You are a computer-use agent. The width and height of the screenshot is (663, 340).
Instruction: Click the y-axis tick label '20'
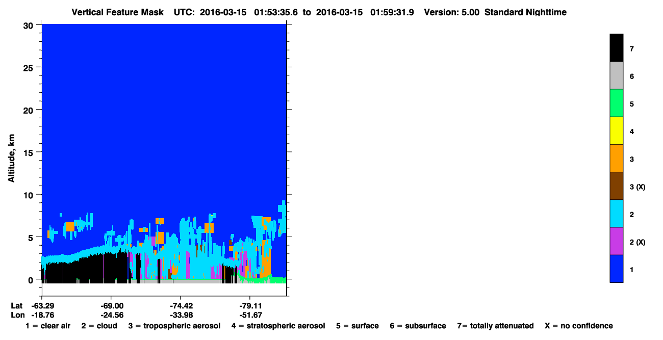pos(30,110)
